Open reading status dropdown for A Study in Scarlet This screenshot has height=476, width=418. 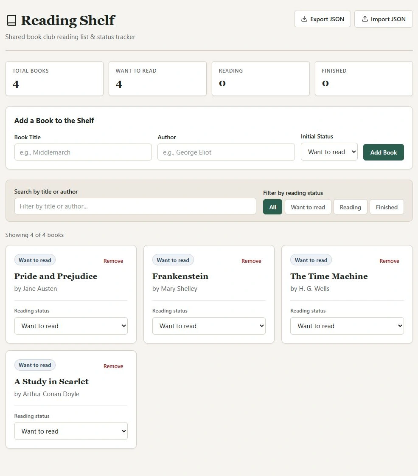(x=71, y=431)
